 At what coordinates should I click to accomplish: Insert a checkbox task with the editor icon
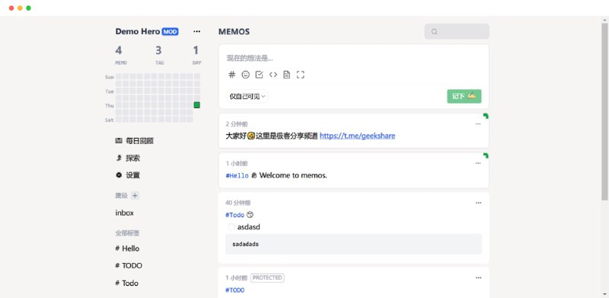pos(259,75)
